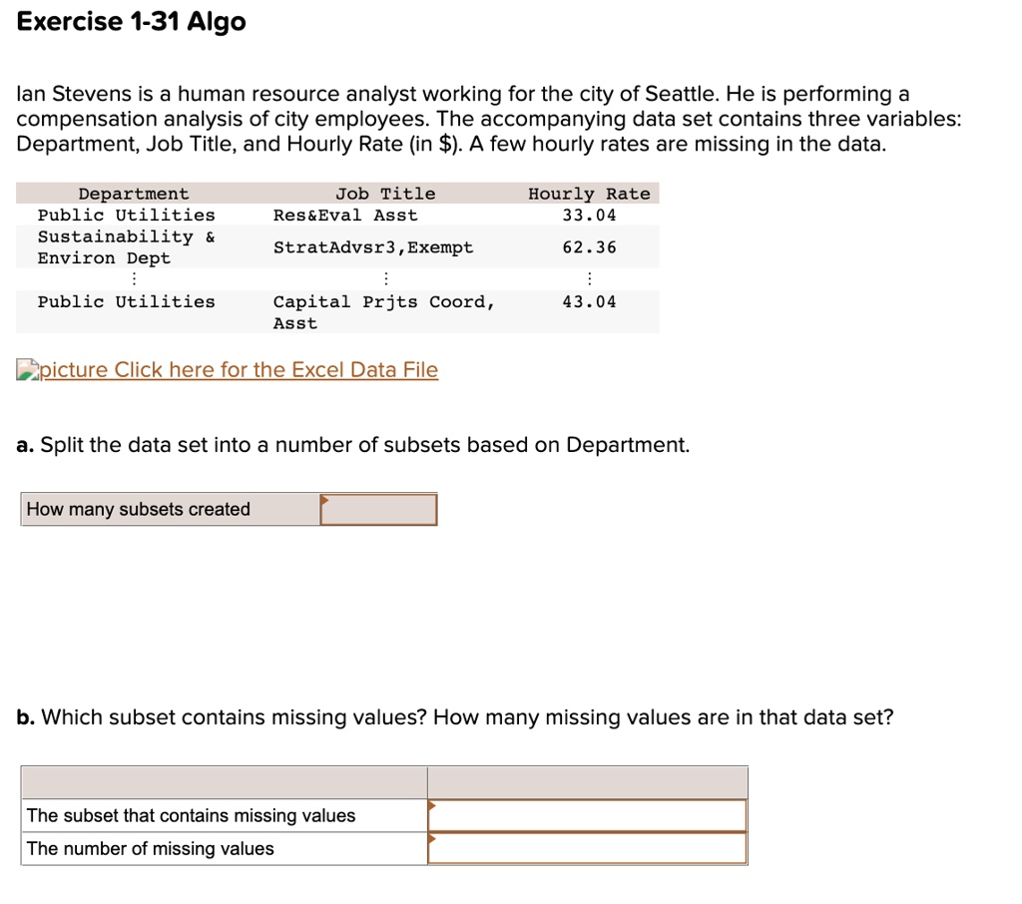The image size is (1022, 904).
Task: Click the answer box for how many subsets created
Action: point(379,509)
